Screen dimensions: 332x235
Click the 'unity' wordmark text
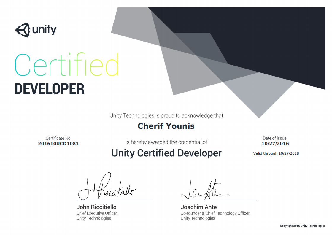pos(45,30)
